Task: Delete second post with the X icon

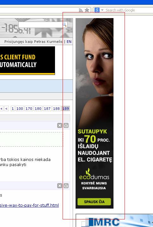Action: point(59,186)
